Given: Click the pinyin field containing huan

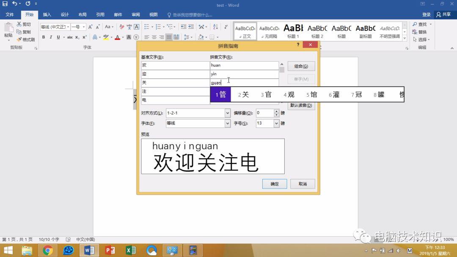Looking at the screenshot, I should (x=244, y=65).
